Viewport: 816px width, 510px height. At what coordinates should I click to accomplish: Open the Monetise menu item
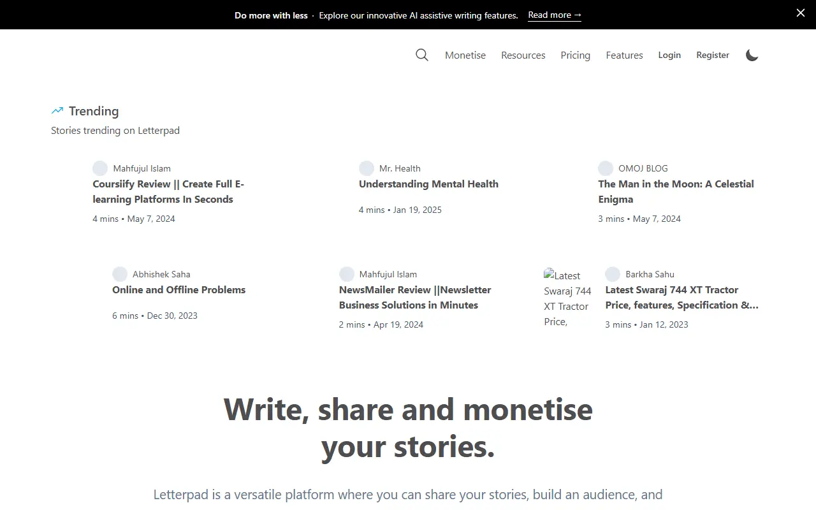pos(465,55)
